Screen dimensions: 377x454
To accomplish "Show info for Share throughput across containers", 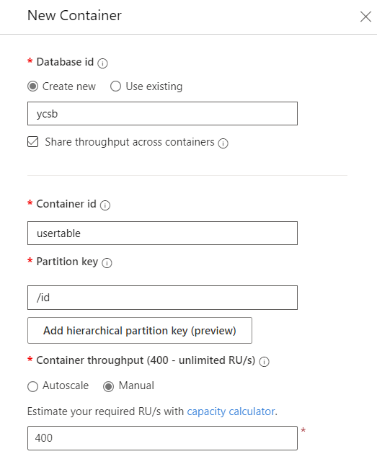I will 223,143.
